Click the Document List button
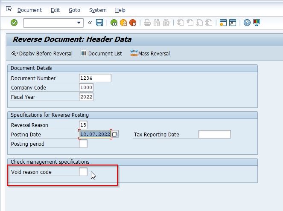This screenshot has height=211, width=283. 102,54
